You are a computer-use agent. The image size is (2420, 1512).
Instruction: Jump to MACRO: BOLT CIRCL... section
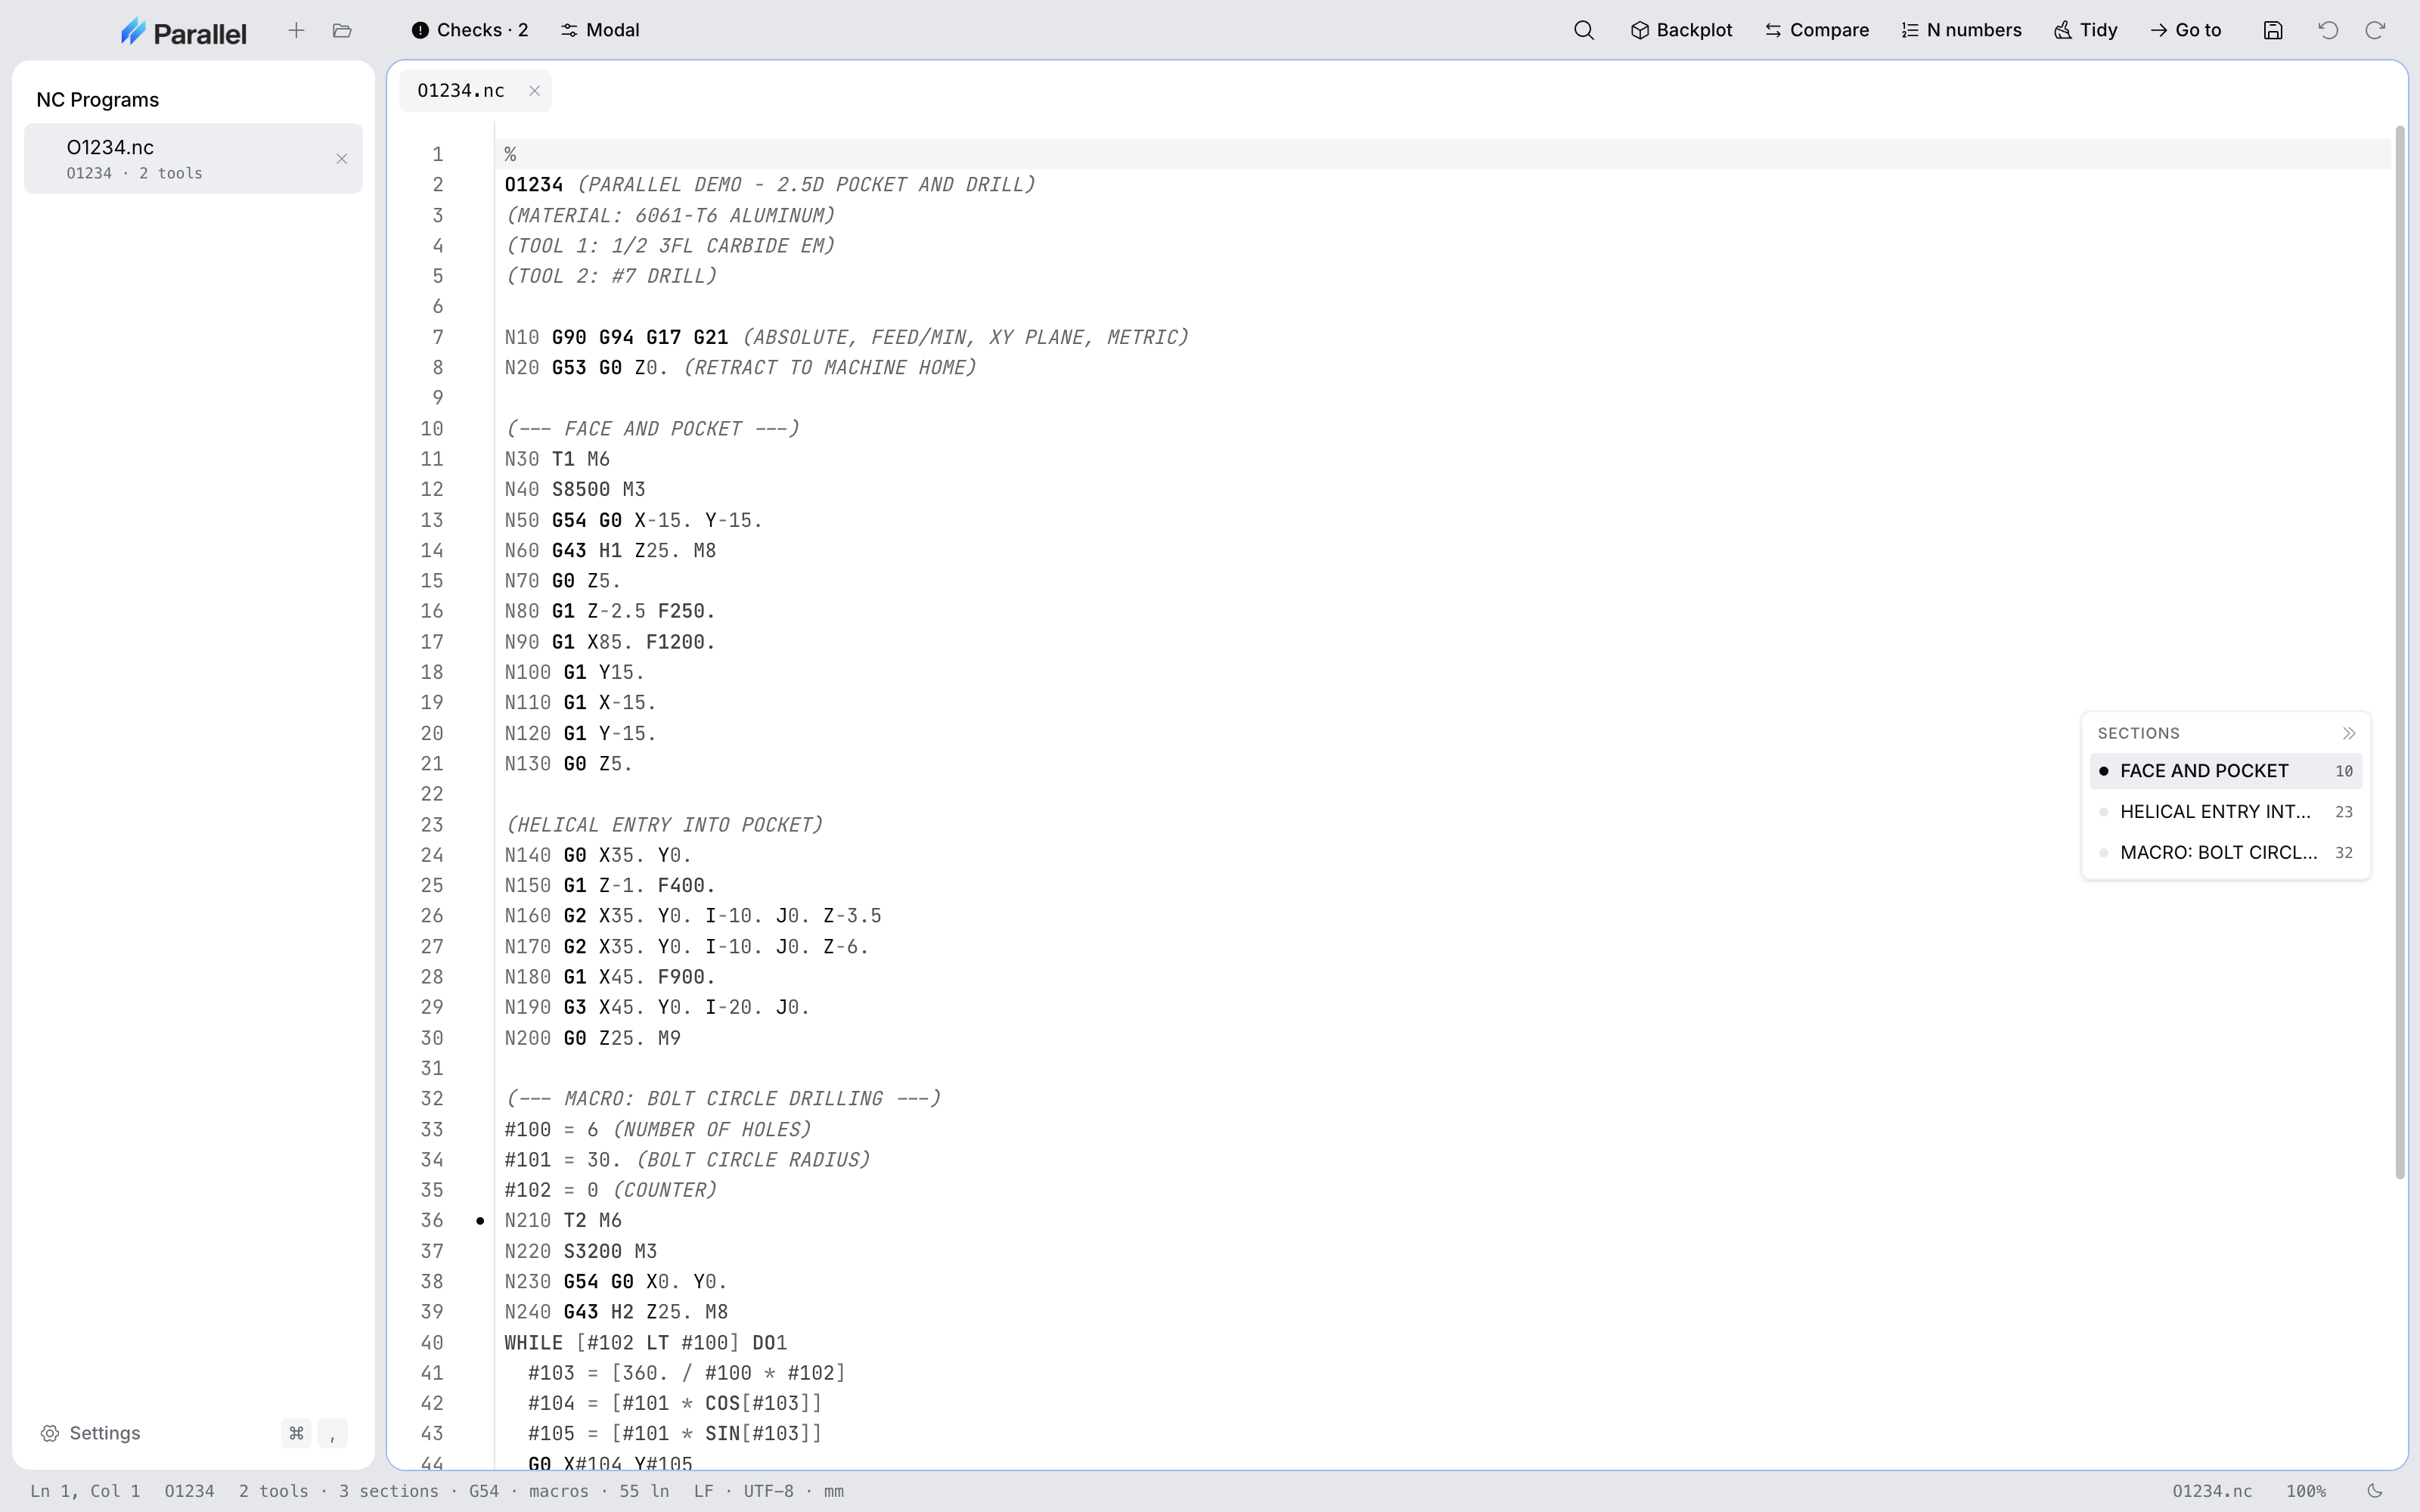[x=2226, y=853]
